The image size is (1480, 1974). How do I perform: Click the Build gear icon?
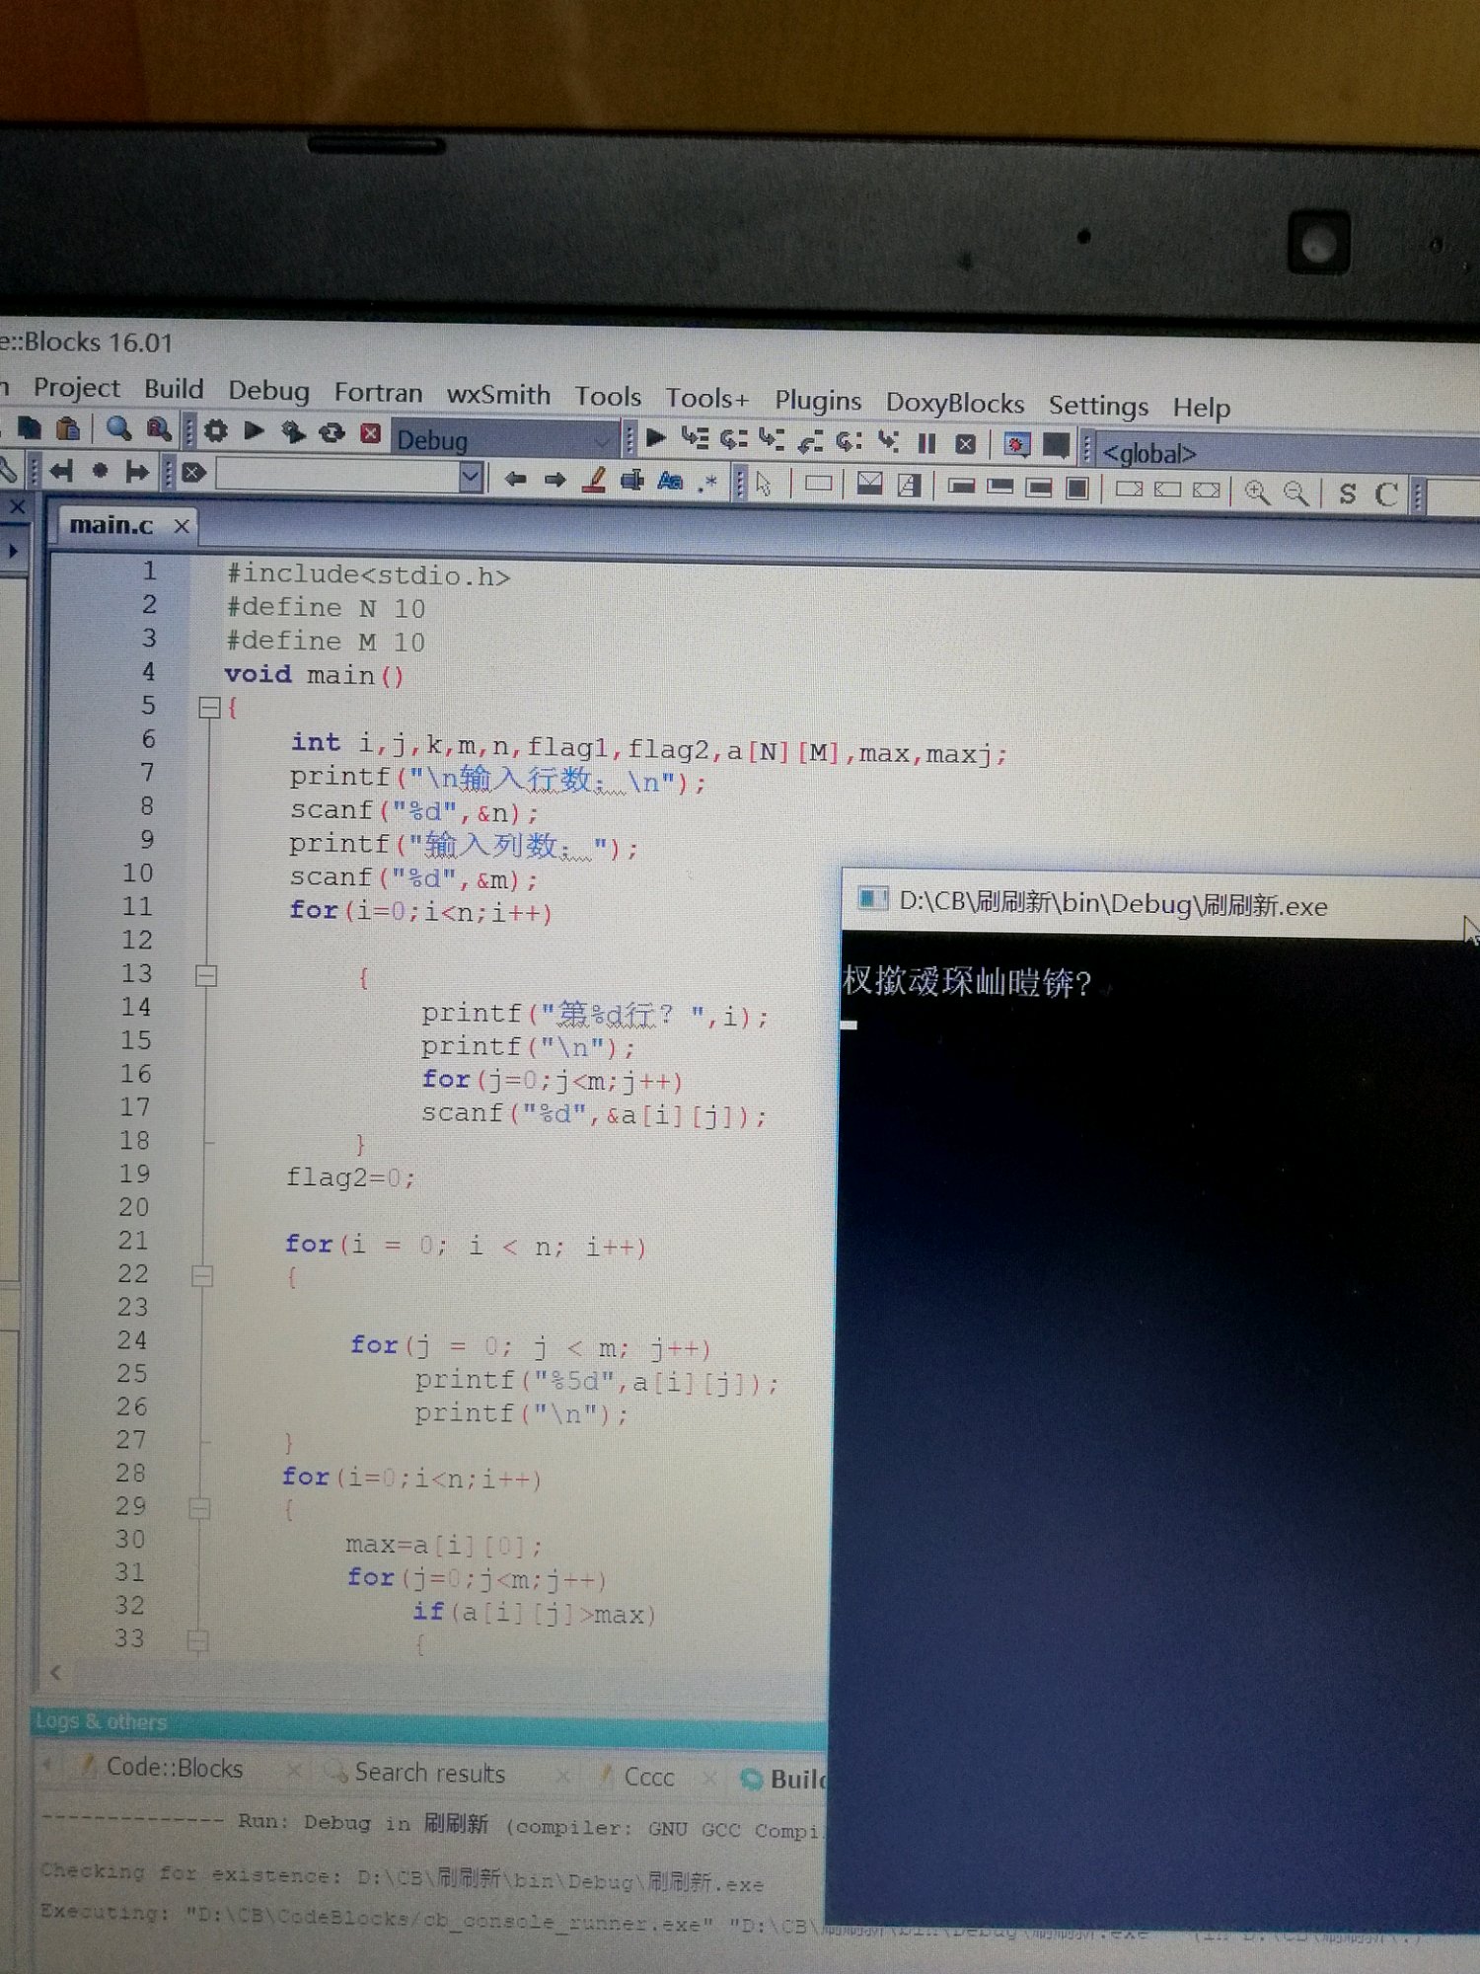coord(216,430)
